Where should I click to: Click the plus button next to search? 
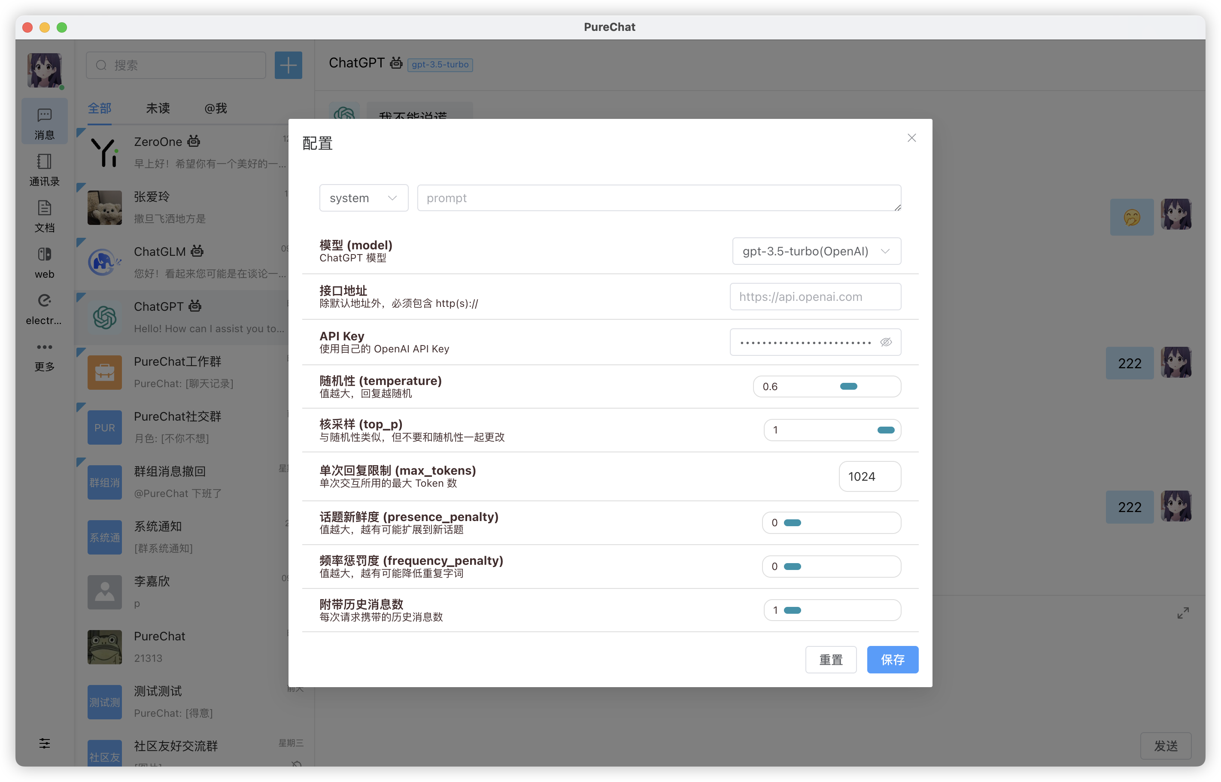tap(289, 65)
